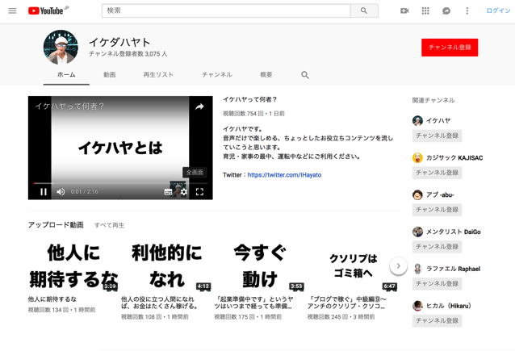Subscribe to アブ -abu- channel

438,210
